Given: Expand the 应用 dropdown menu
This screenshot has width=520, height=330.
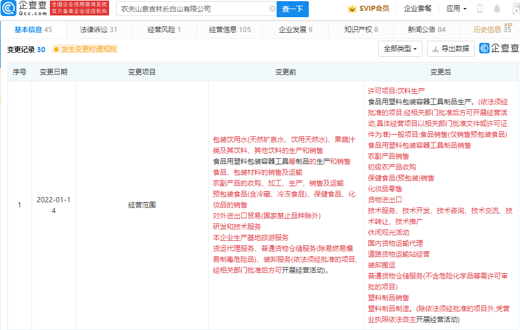Looking at the screenshot, I should [456, 9].
